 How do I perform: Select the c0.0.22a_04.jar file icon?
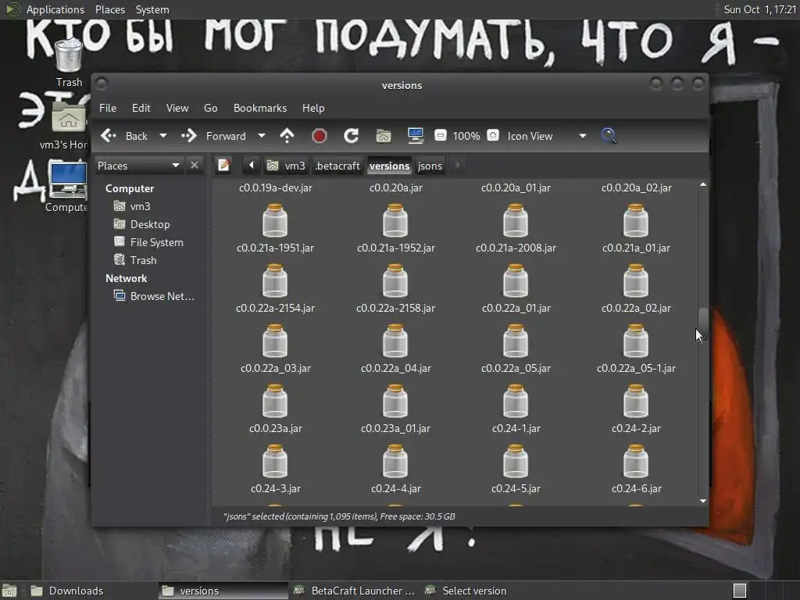pos(395,341)
